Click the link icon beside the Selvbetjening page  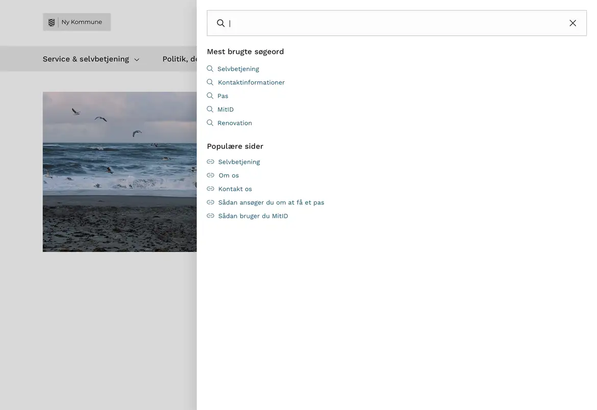(211, 162)
